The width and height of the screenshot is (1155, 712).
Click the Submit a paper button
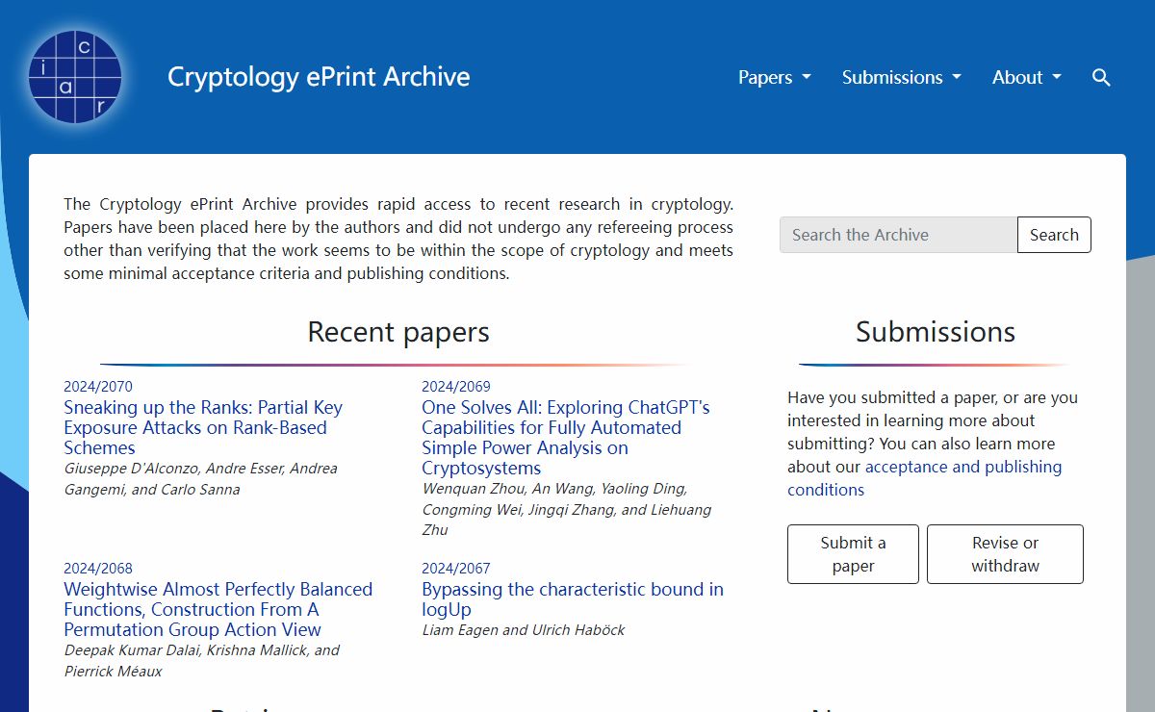point(853,554)
